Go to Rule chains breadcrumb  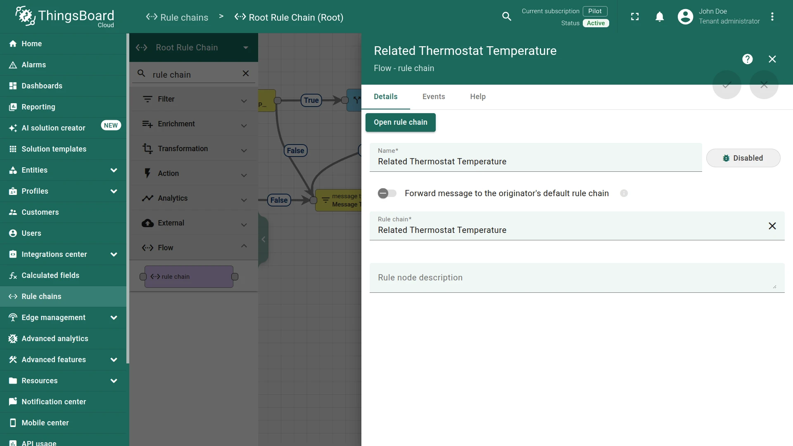coord(177,17)
